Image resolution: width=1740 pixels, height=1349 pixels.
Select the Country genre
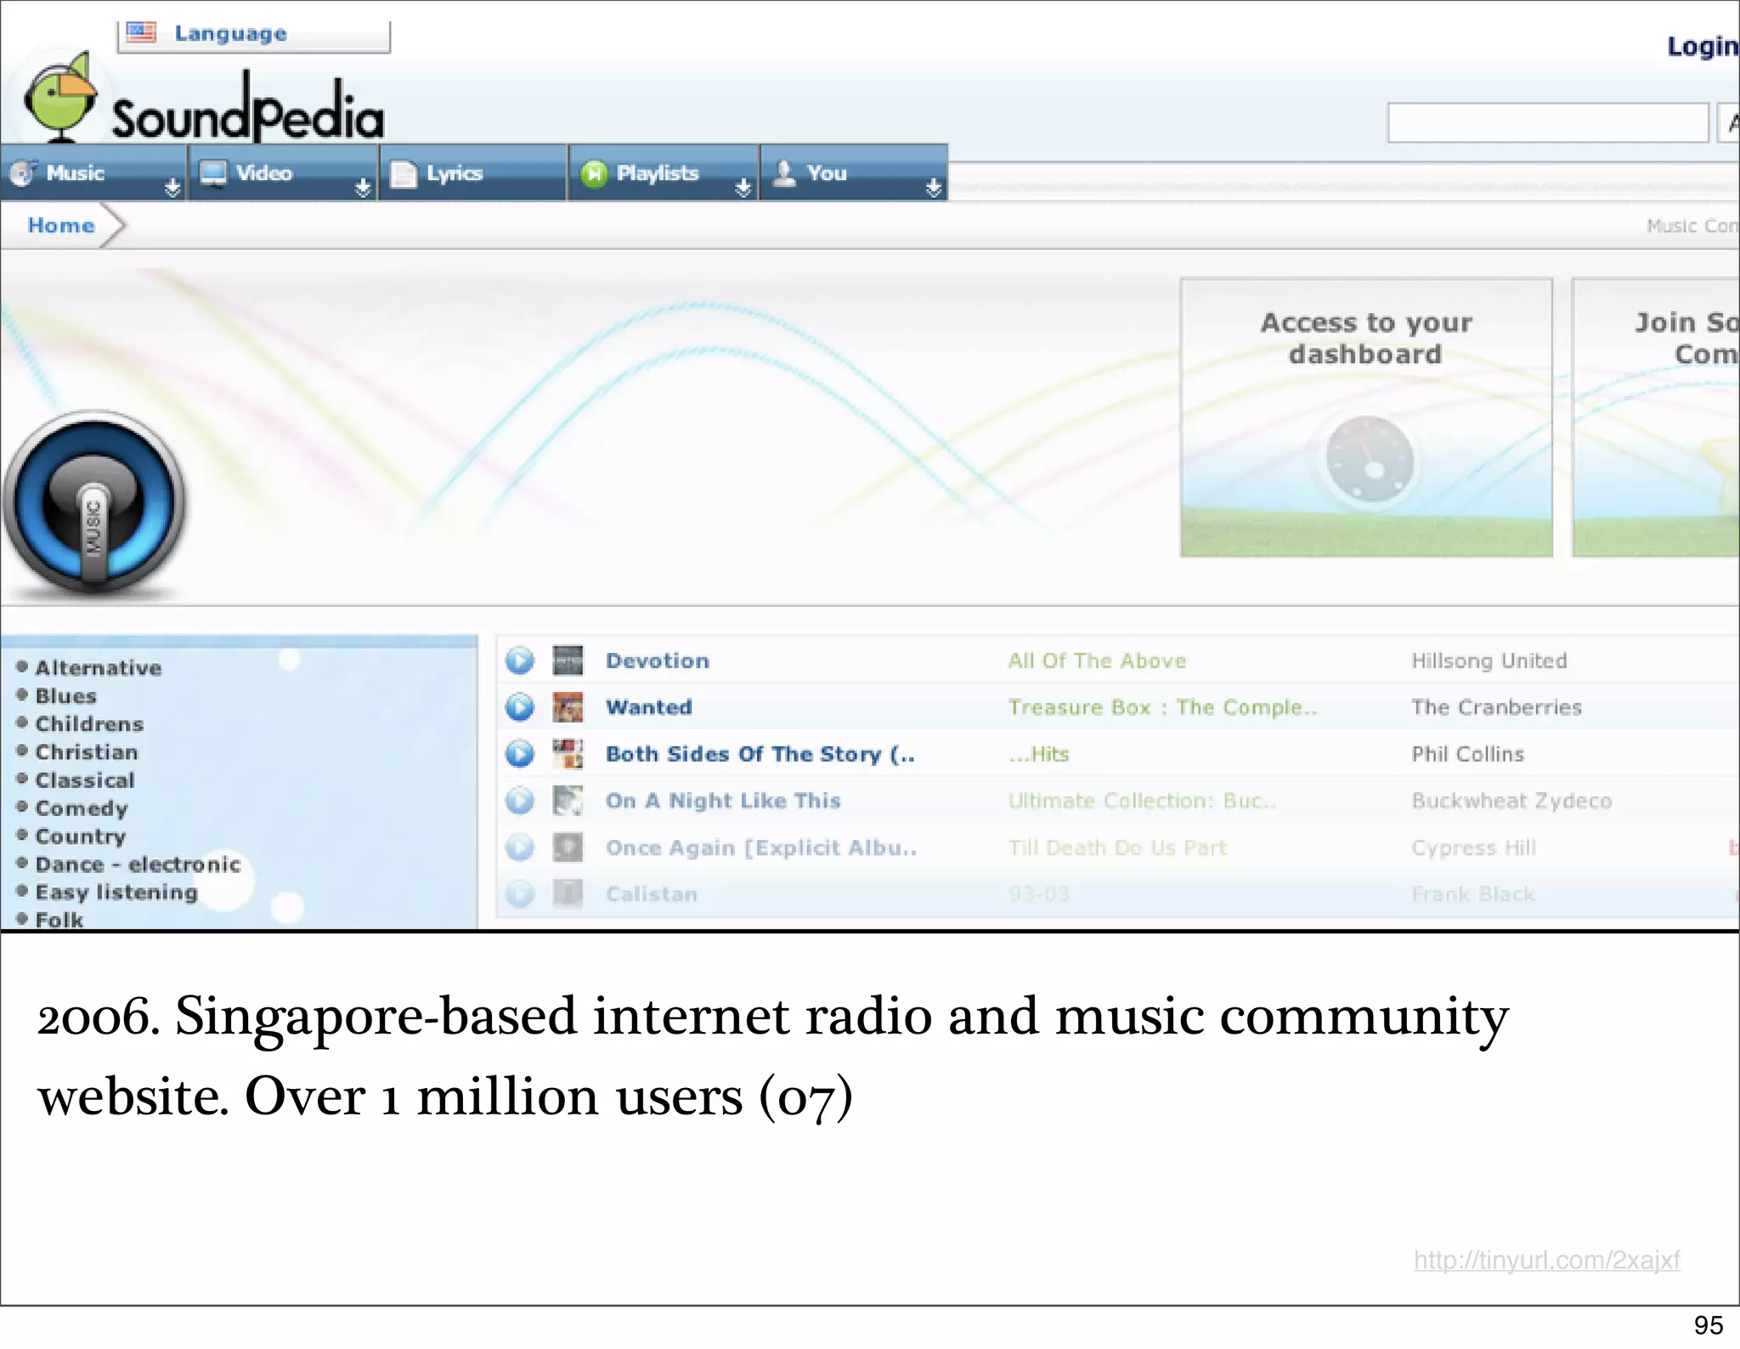pyautogui.click(x=81, y=836)
